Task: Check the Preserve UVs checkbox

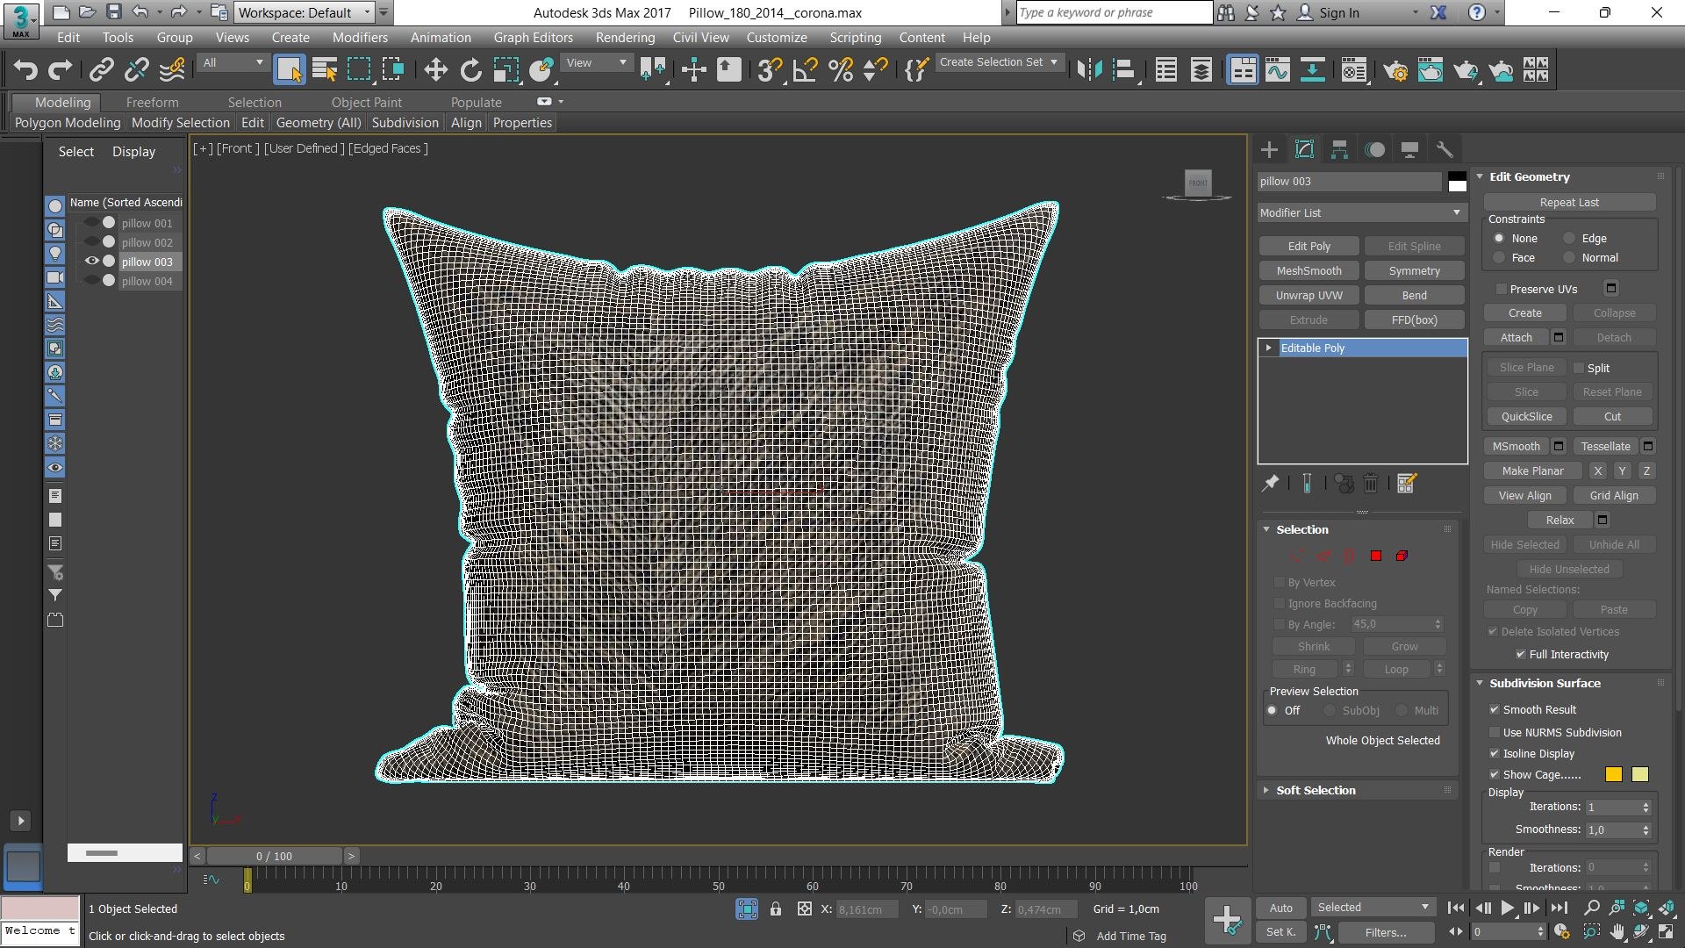Action: tap(1502, 289)
